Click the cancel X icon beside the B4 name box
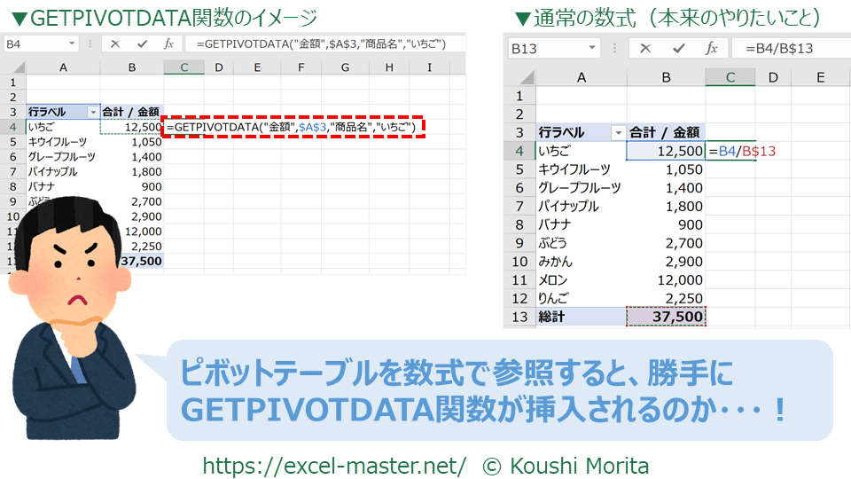Image resolution: width=851 pixels, height=479 pixels. click(x=116, y=43)
